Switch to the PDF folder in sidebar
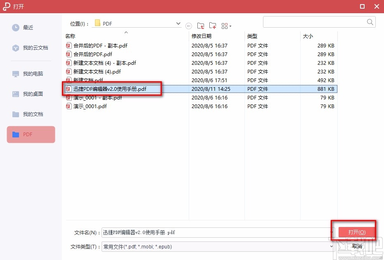 pyautogui.click(x=31, y=134)
